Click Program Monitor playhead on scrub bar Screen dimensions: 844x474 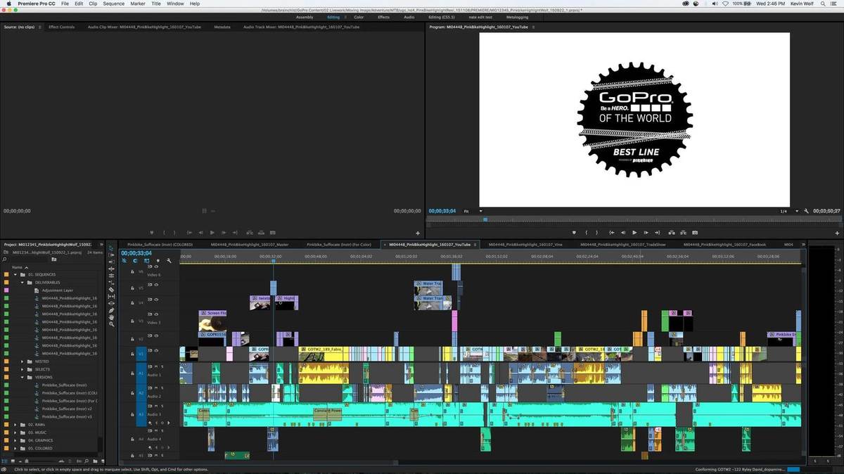(485, 219)
